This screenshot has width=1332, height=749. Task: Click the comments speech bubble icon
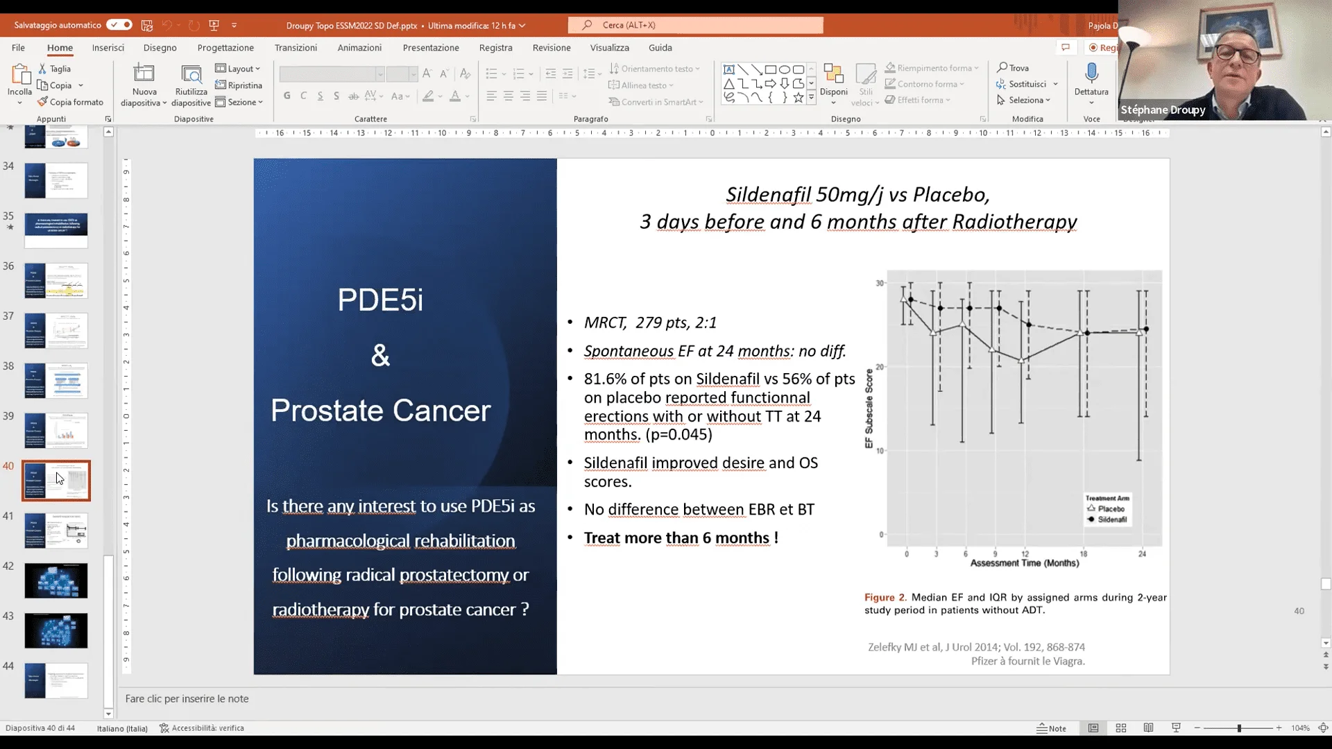pyautogui.click(x=1066, y=47)
